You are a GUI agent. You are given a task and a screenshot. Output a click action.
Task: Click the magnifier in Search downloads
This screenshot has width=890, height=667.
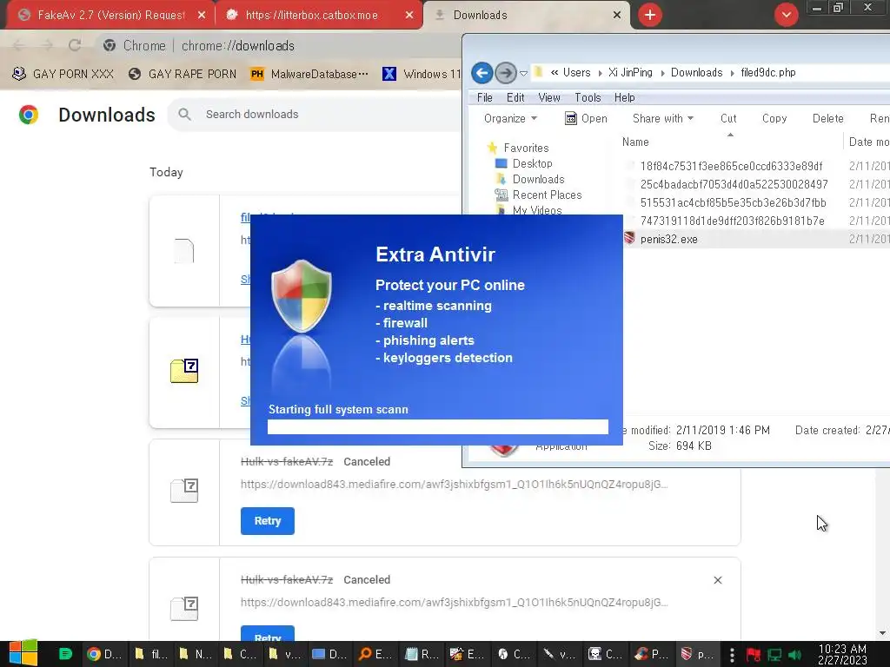tap(184, 114)
